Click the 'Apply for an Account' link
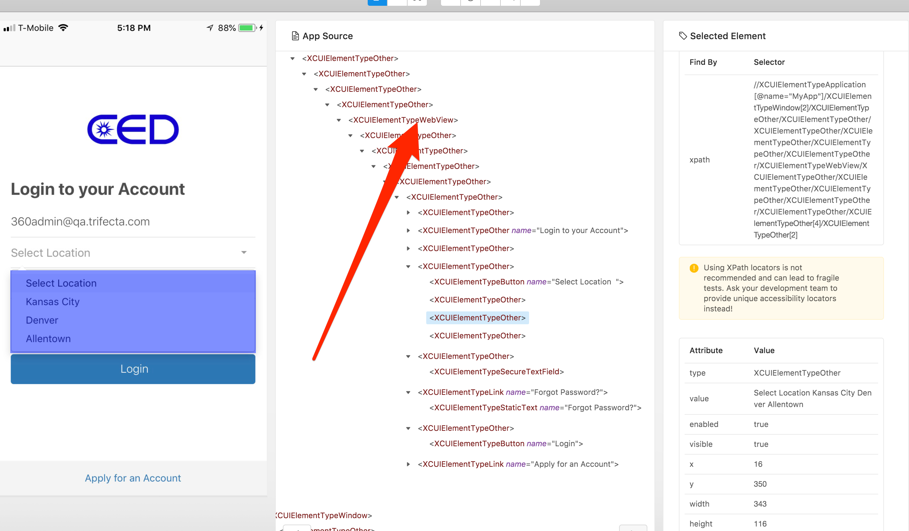 point(133,478)
